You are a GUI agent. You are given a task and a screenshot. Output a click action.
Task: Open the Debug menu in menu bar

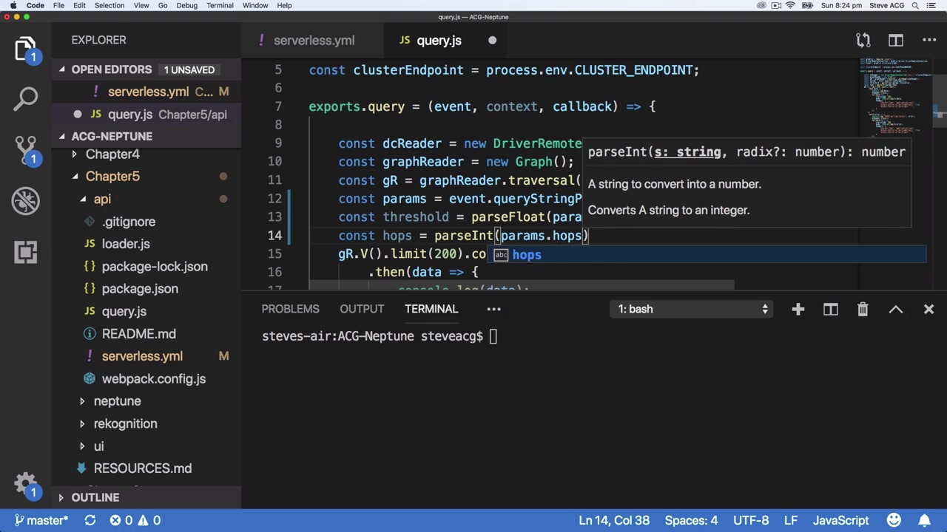tap(186, 5)
